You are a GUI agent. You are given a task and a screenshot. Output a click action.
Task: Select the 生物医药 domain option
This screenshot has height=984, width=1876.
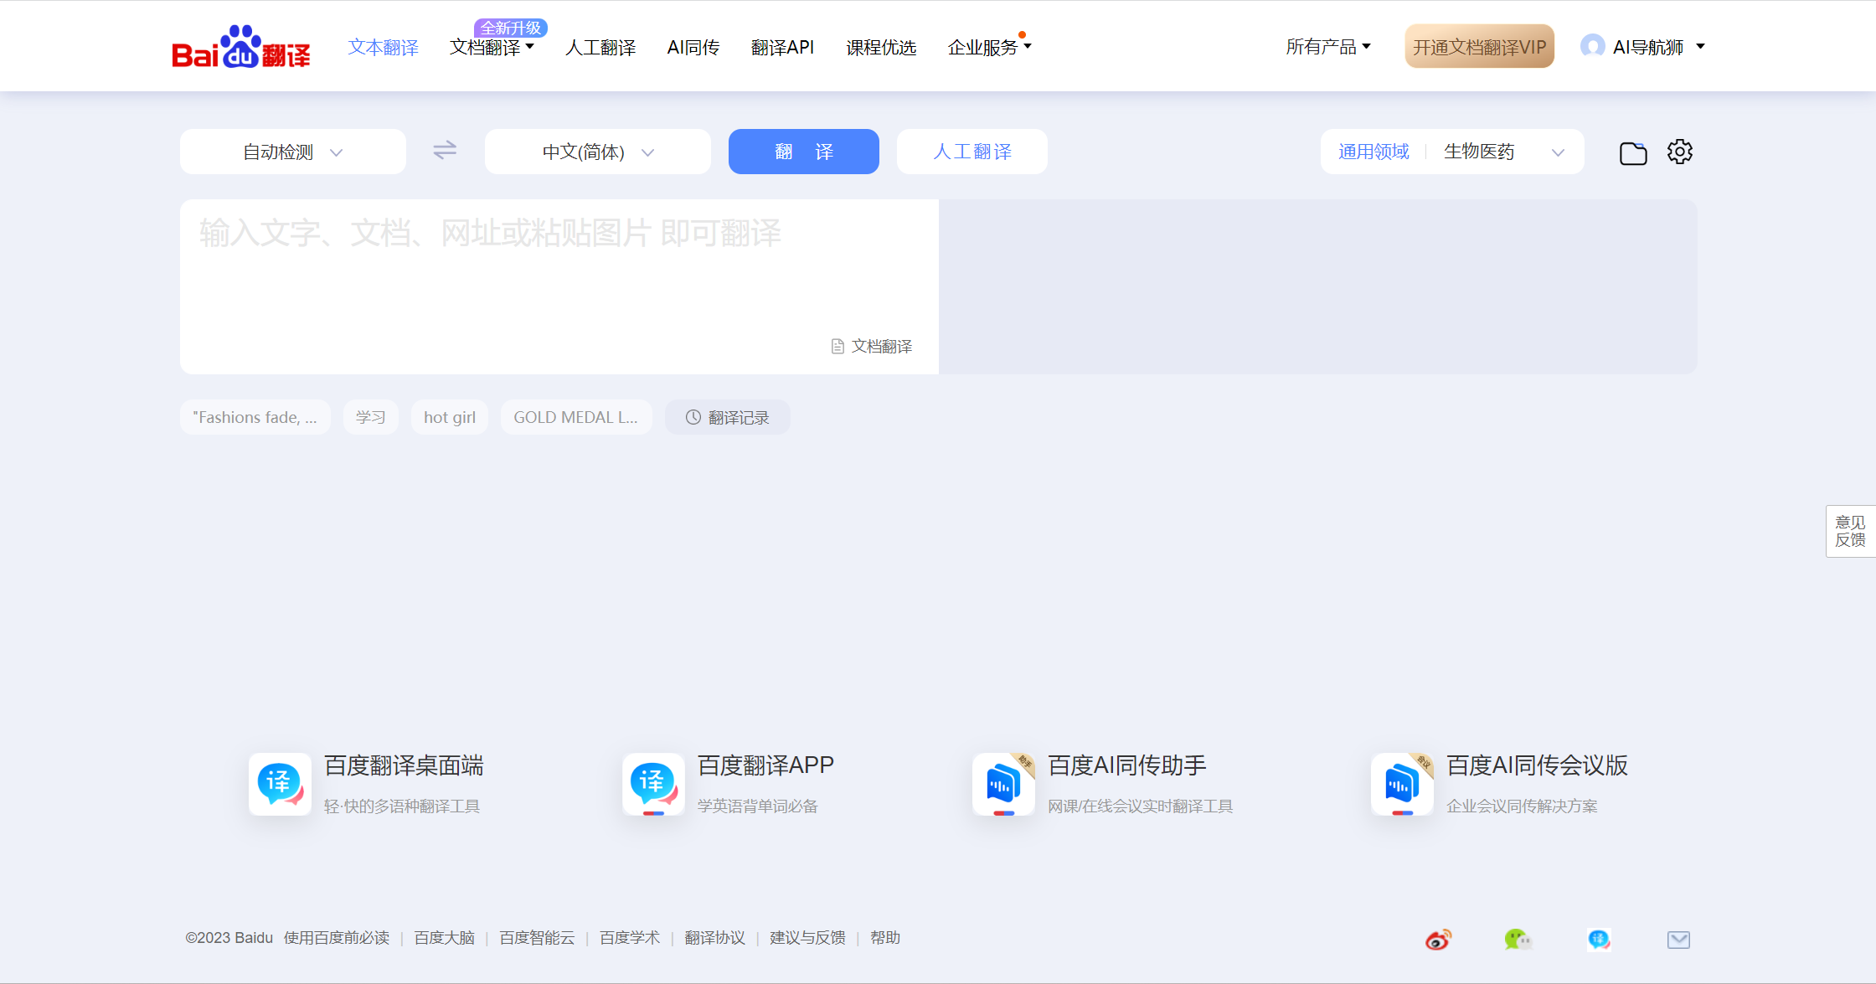1479,152
